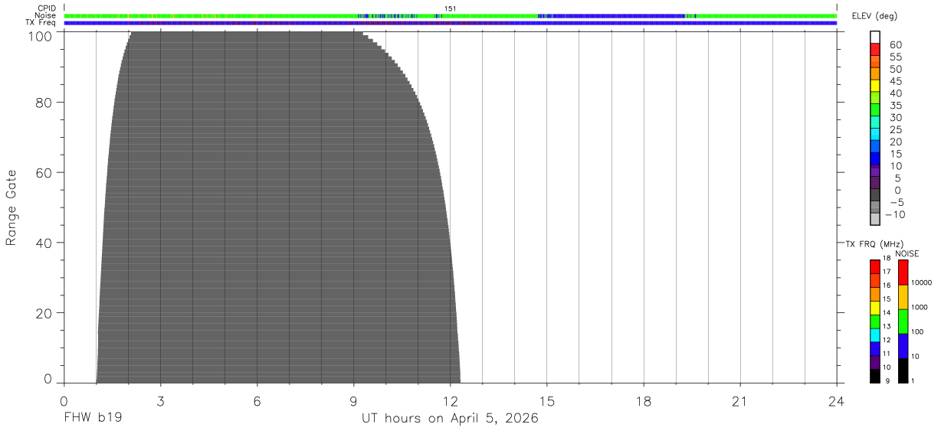The height and width of the screenshot is (434, 941).
Task: Select the CPID value 151
Action: 451,8
